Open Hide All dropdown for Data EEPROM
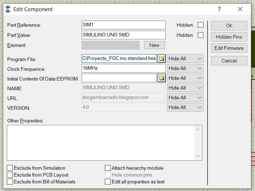Image resolution: width=255 pixels, height=191 pixels. (x=185, y=78)
